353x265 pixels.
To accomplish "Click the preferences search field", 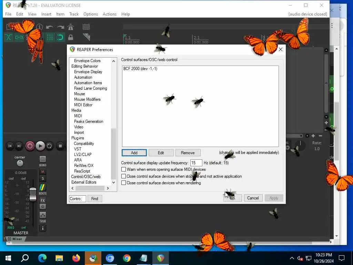I will tap(78, 198).
